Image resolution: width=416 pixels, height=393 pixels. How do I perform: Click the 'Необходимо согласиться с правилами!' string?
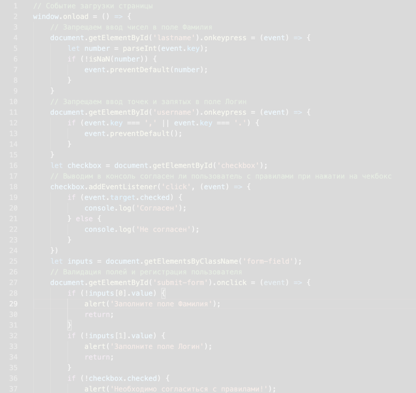tap(188, 389)
